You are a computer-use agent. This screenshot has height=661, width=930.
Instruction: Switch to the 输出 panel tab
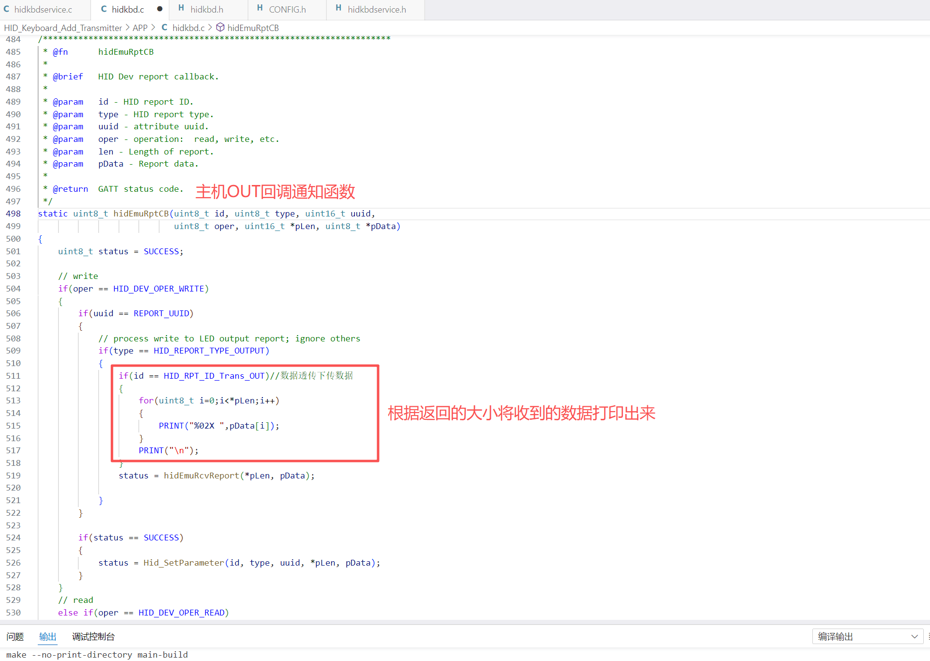click(47, 636)
